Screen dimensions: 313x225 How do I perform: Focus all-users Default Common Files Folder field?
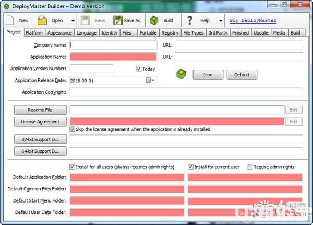[x=127, y=189]
